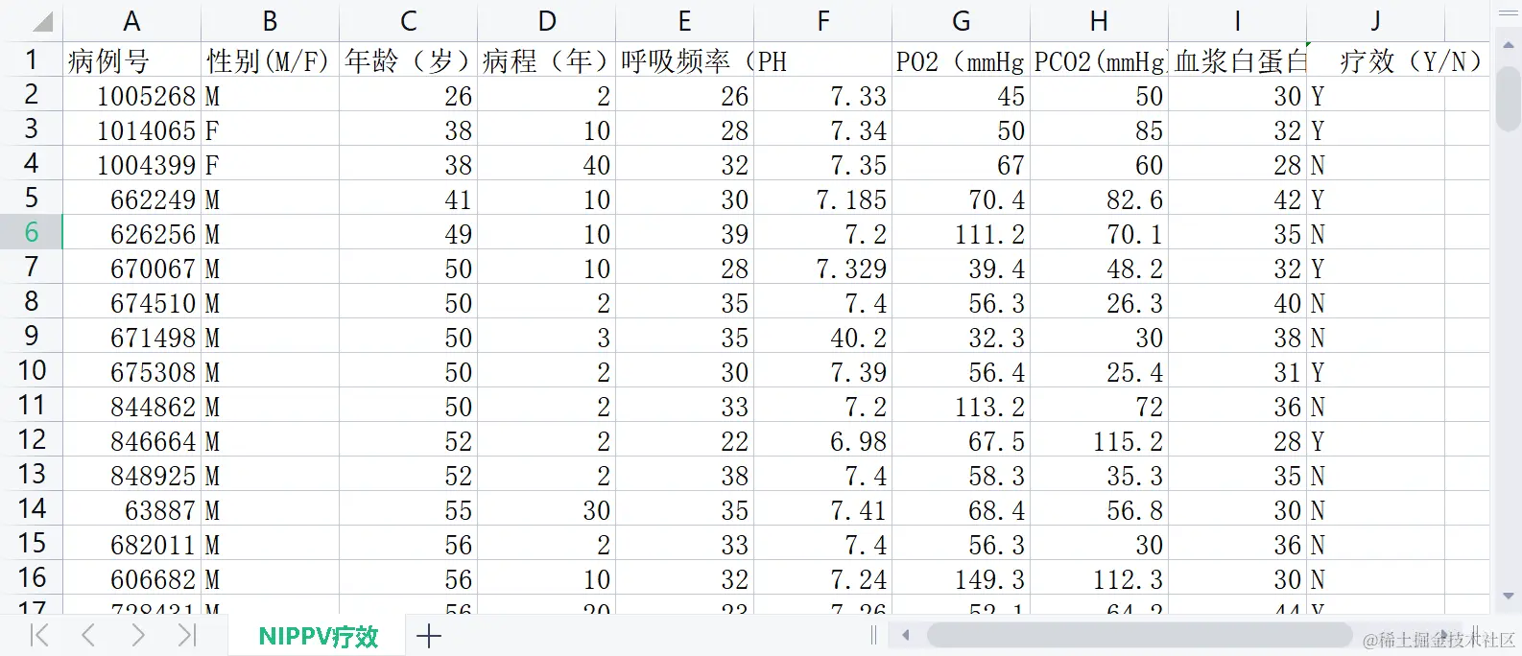The image size is (1522, 656).
Task: Select column I header
Action: [1238, 21]
